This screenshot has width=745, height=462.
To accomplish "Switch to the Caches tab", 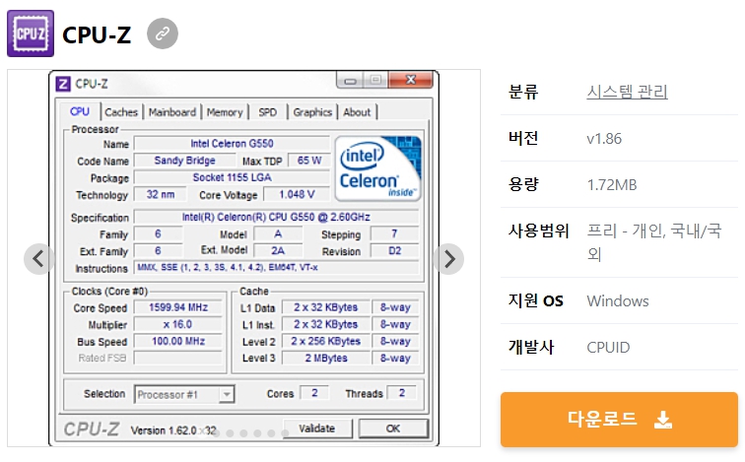I will point(121,112).
